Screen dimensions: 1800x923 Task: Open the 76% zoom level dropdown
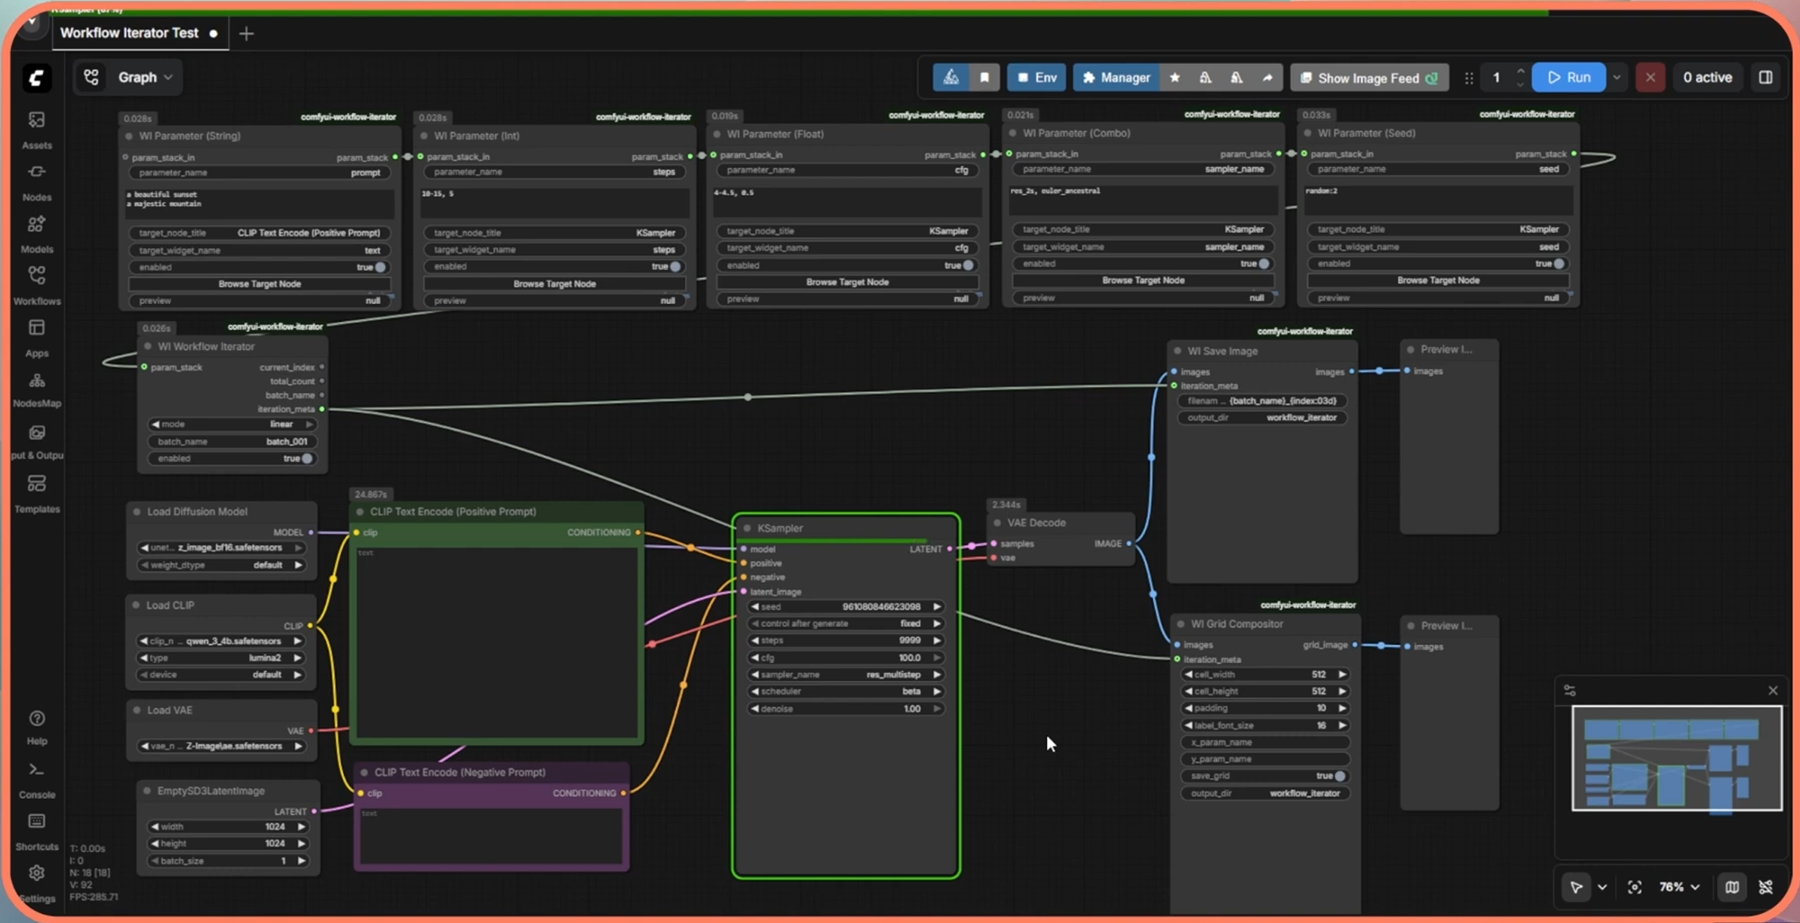pyautogui.click(x=1679, y=888)
